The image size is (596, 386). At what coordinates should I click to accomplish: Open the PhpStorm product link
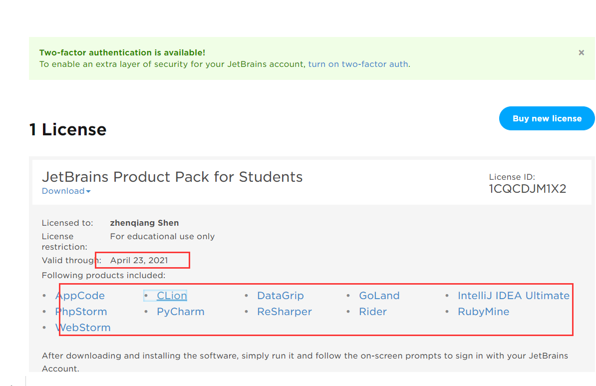81,312
